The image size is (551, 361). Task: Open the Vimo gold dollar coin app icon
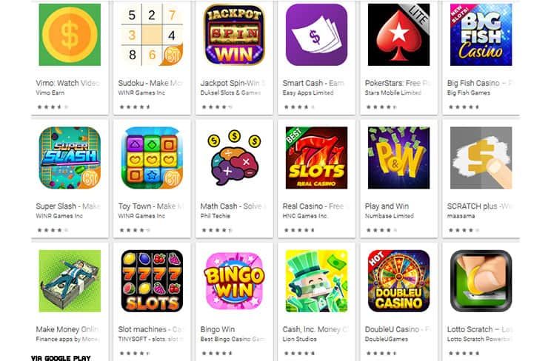pyautogui.click(x=70, y=35)
